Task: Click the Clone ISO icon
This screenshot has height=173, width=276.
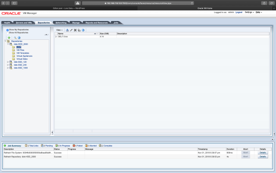Action: [79, 30]
